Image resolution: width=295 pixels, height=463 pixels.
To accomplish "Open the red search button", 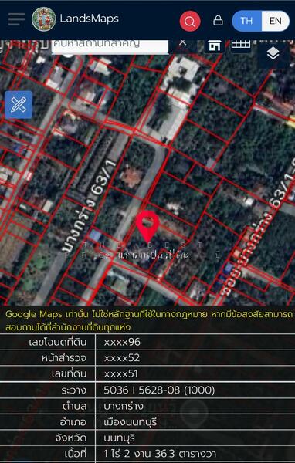I will (190, 22).
